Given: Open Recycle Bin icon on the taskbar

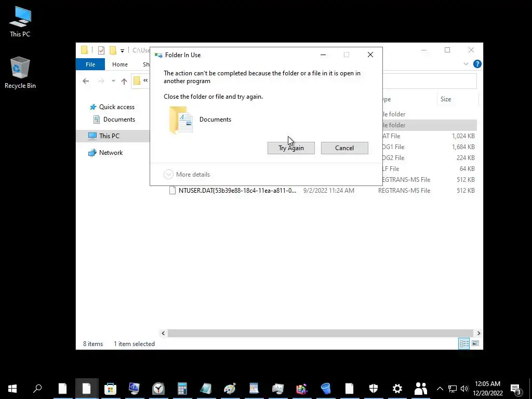Looking at the screenshot, I should (325, 389).
